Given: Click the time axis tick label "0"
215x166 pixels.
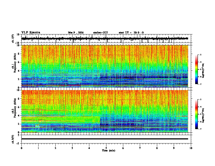Looking at the screenshot, I should click(x=21, y=148).
